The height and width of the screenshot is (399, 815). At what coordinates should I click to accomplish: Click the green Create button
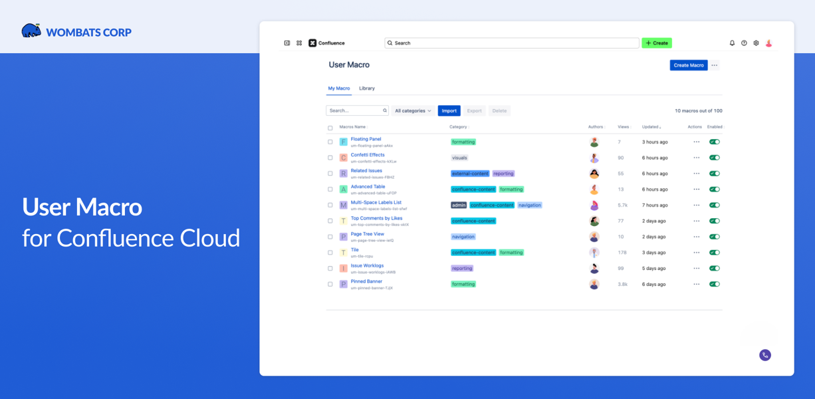coord(657,43)
